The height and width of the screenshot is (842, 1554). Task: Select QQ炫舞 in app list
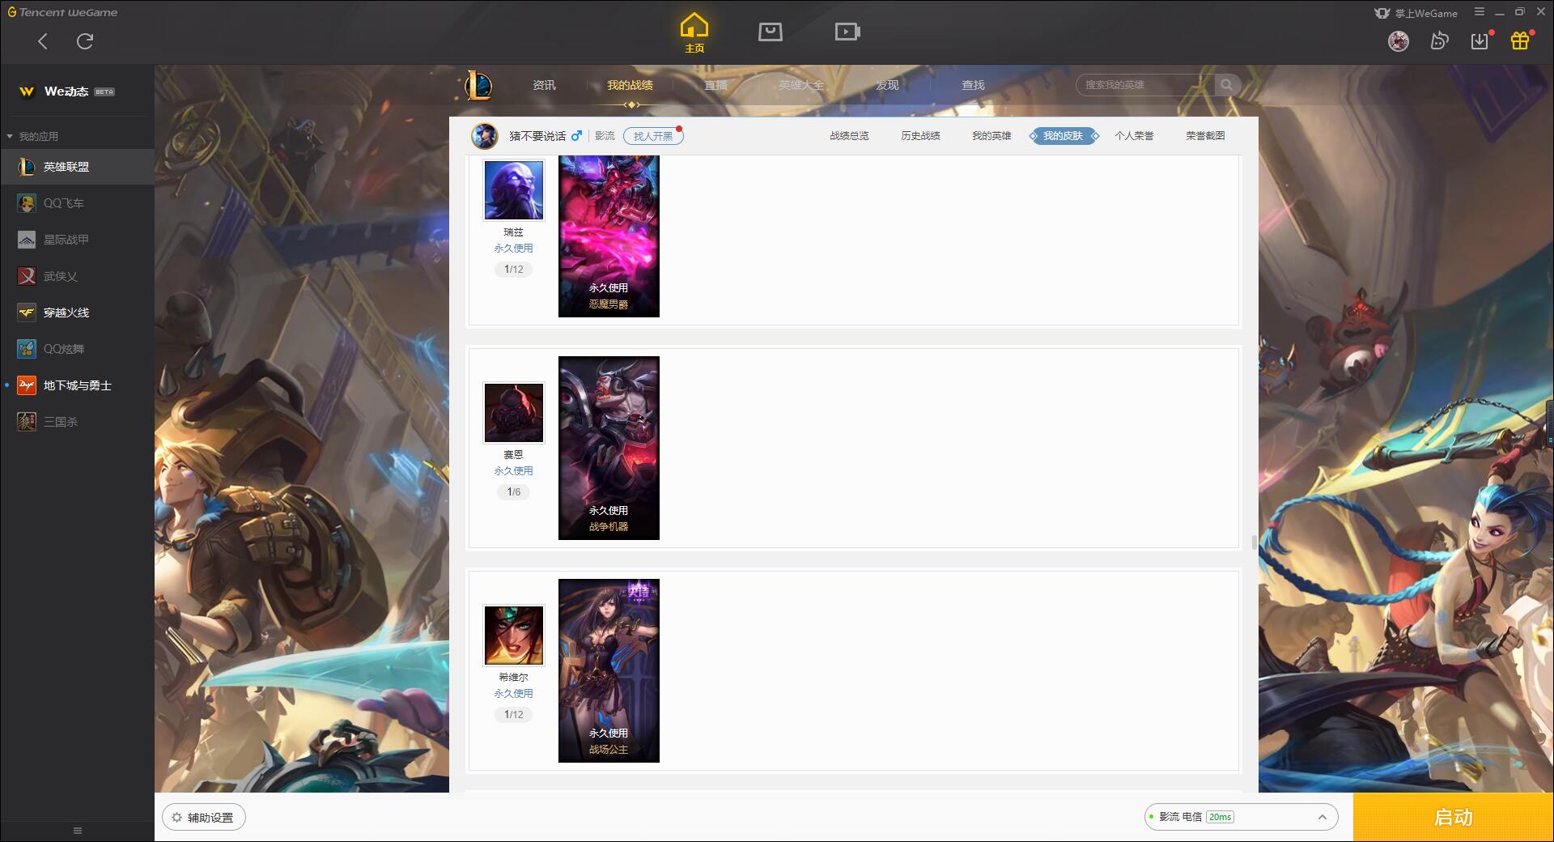click(77, 349)
